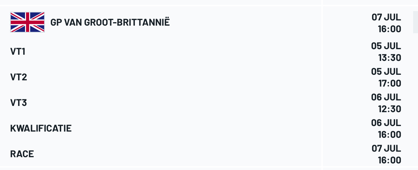Click the 05 JUL date for VT1
The image size is (418, 170).
click(386, 46)
